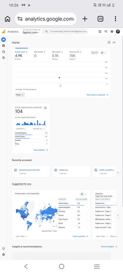This screenshot has width=123, height=273.
Task: Open the Explore sidebar icon
Action: [x=3, y=52]
